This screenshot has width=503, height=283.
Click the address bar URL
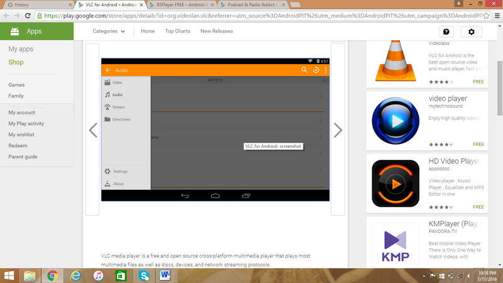click(x=263, y=15)
